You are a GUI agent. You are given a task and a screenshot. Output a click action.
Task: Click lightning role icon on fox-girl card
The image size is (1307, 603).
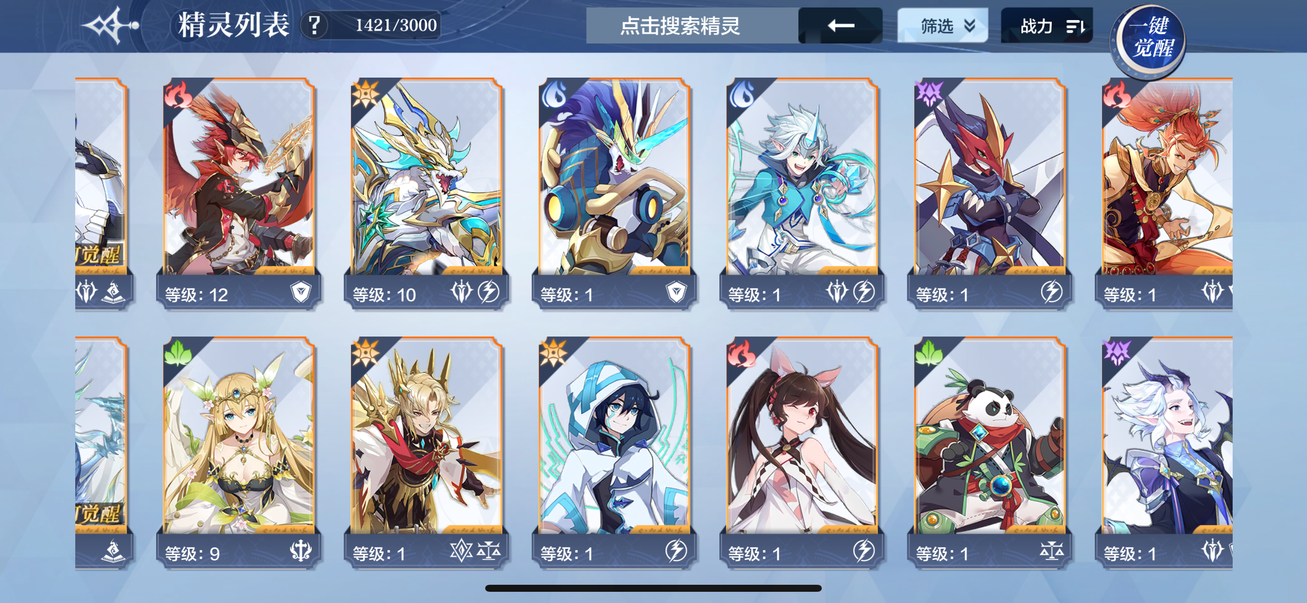coord(863,551)
